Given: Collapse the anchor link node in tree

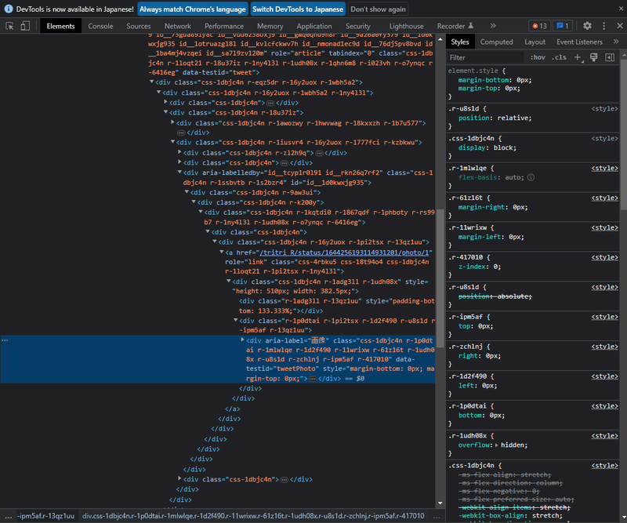Looking at the screenshot, I should pos(222,252).
